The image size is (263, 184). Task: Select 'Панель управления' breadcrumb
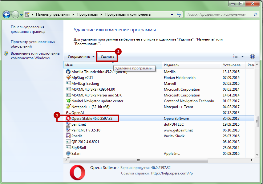tap(53, 14)
